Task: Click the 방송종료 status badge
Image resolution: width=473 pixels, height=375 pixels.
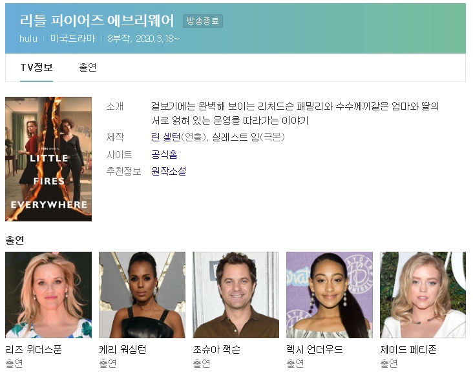Action: pos(203,21)
